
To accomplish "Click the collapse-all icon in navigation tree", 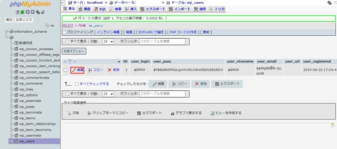I will tap(47, 26).
